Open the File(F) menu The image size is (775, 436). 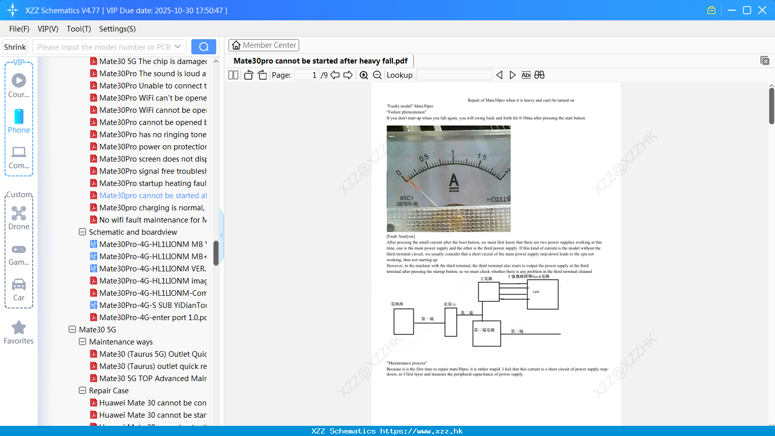click(x=19, y=29)
